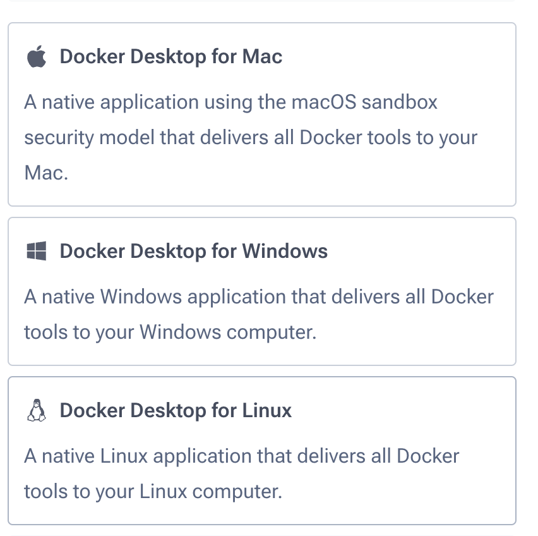Click the 'macOS sandbox' text in Mac description
The width and height of the screenshot is (538, 536).
(364, 102)
